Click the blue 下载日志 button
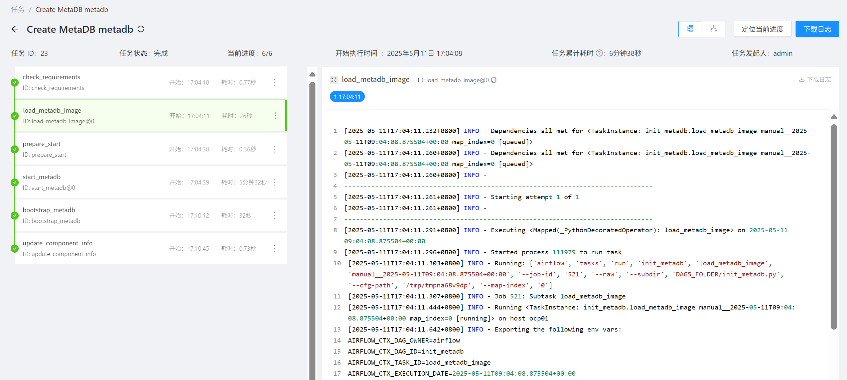This screenshot has width=847, height=380. (817, 29)
